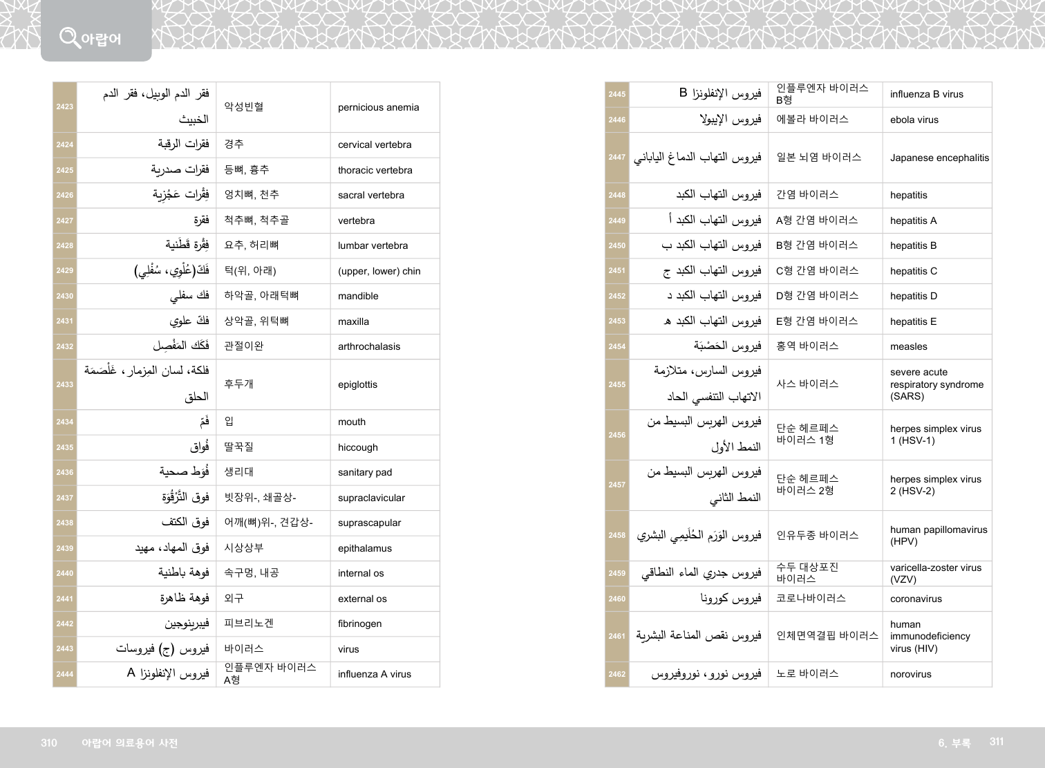Select the Korean term 후두개
The width and height of the screenshot is (1045, 768).
tap(238, 384)
